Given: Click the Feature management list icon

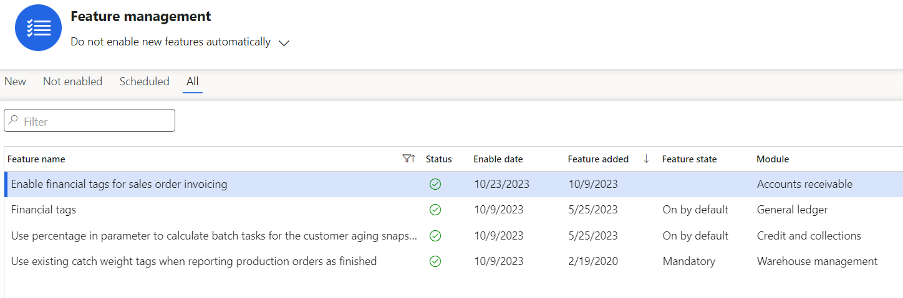Looking at the screenshot, I should tap(39, 28).
